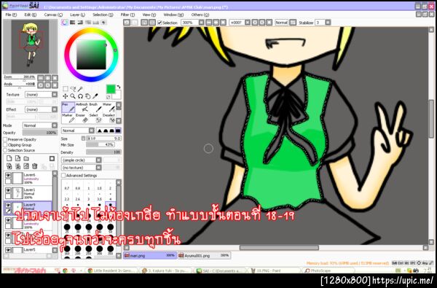Uncheck the Selection checkbox in toolbar
The height and width of the screenshot is (288, 437).
pyautogui.click(x=160, y=23)
